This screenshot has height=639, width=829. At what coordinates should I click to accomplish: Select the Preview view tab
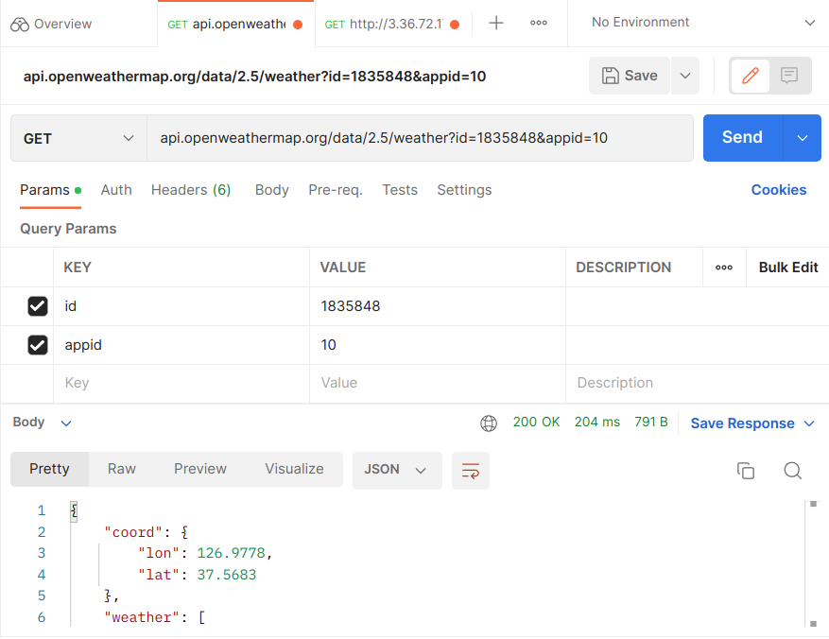199,470
